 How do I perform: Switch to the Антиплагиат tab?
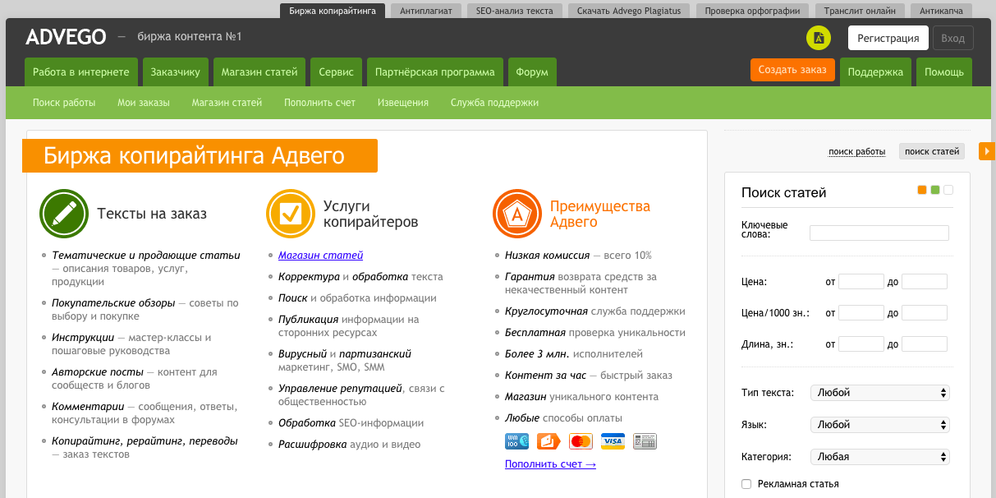(x=425, y=11)
